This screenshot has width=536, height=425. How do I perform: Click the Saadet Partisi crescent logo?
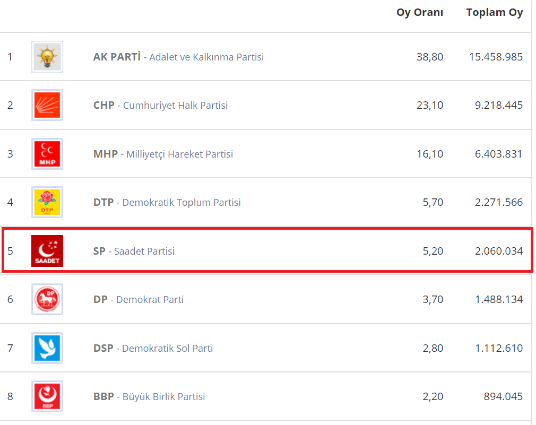tap(47, 251)
